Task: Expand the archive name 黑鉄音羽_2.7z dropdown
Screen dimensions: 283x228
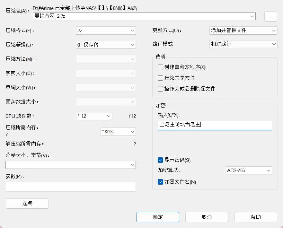Action: (252, 16)
